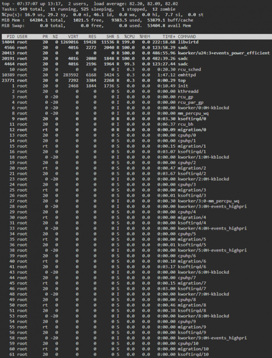Click the kworker/3:0-mm_percpu_wq entry
This screenshot has height=358, width=272.
209,201
